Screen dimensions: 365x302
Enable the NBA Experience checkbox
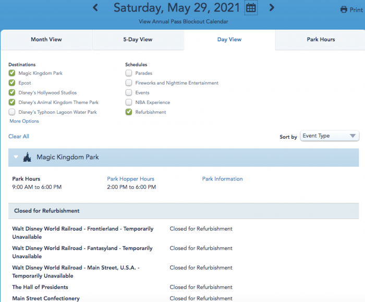[x=129, y=102]
